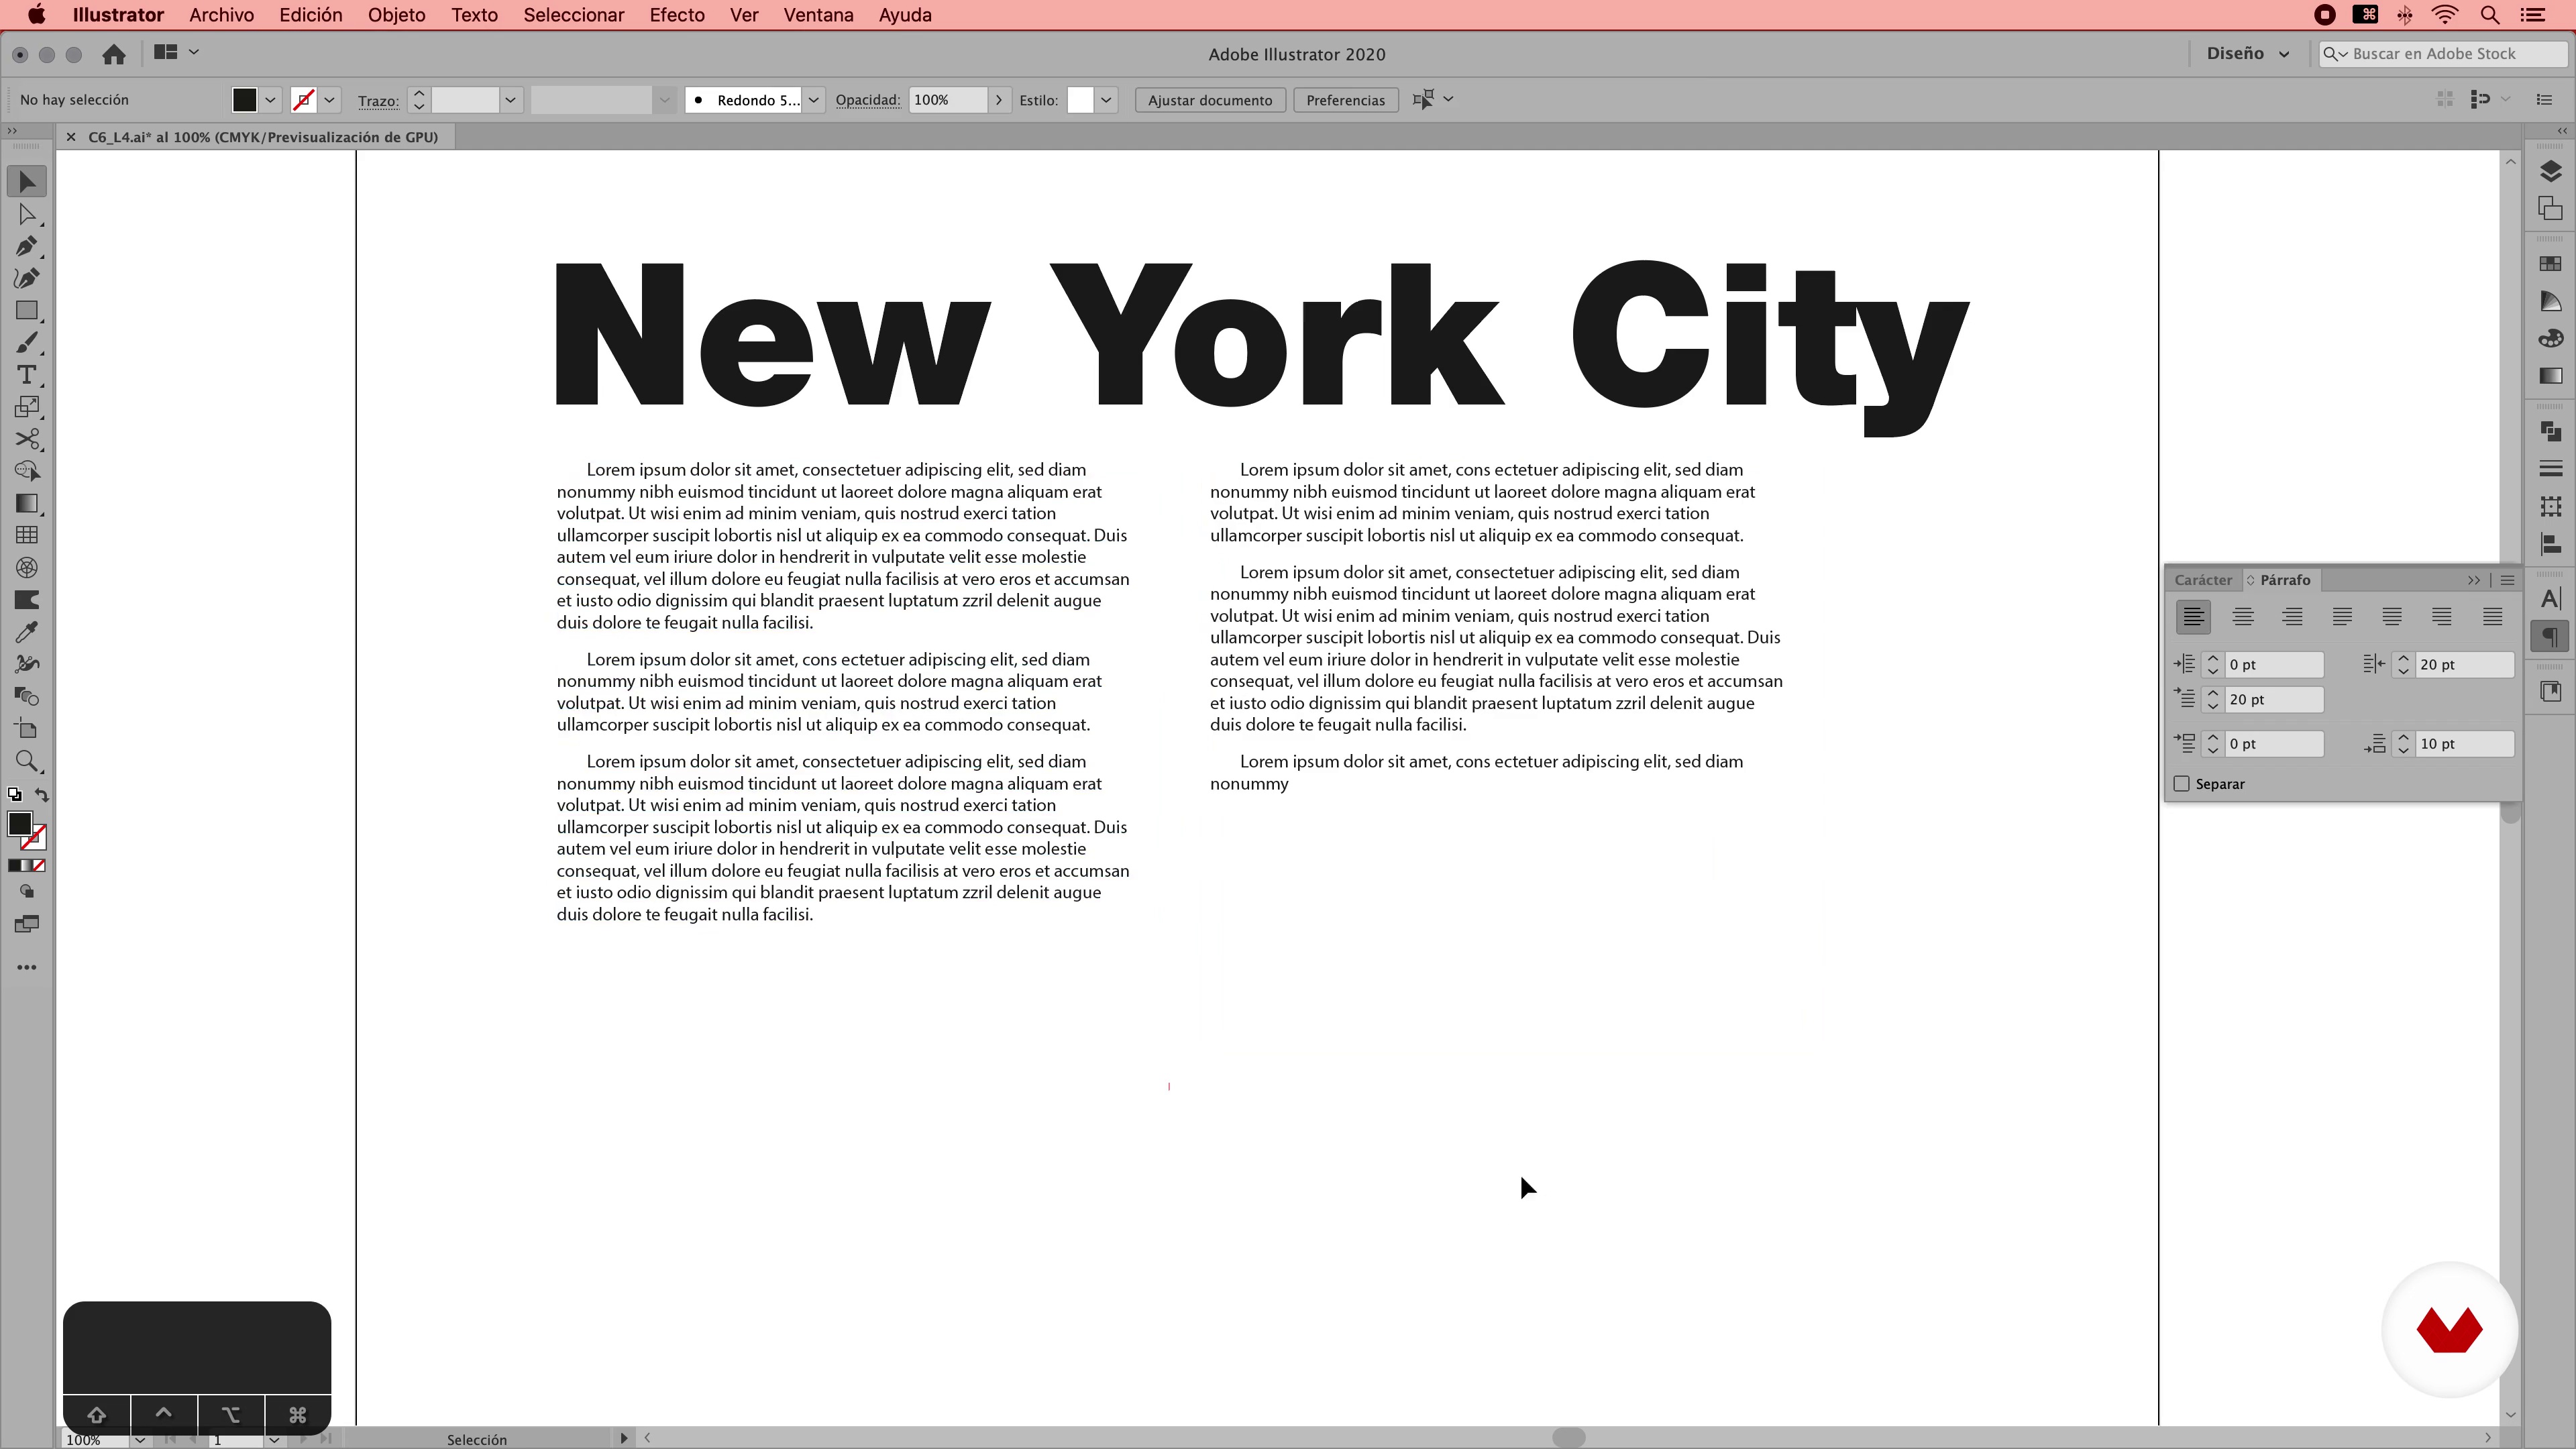Select the Direct Selection tool
2576x1449 pixels.
click(27, 214)
